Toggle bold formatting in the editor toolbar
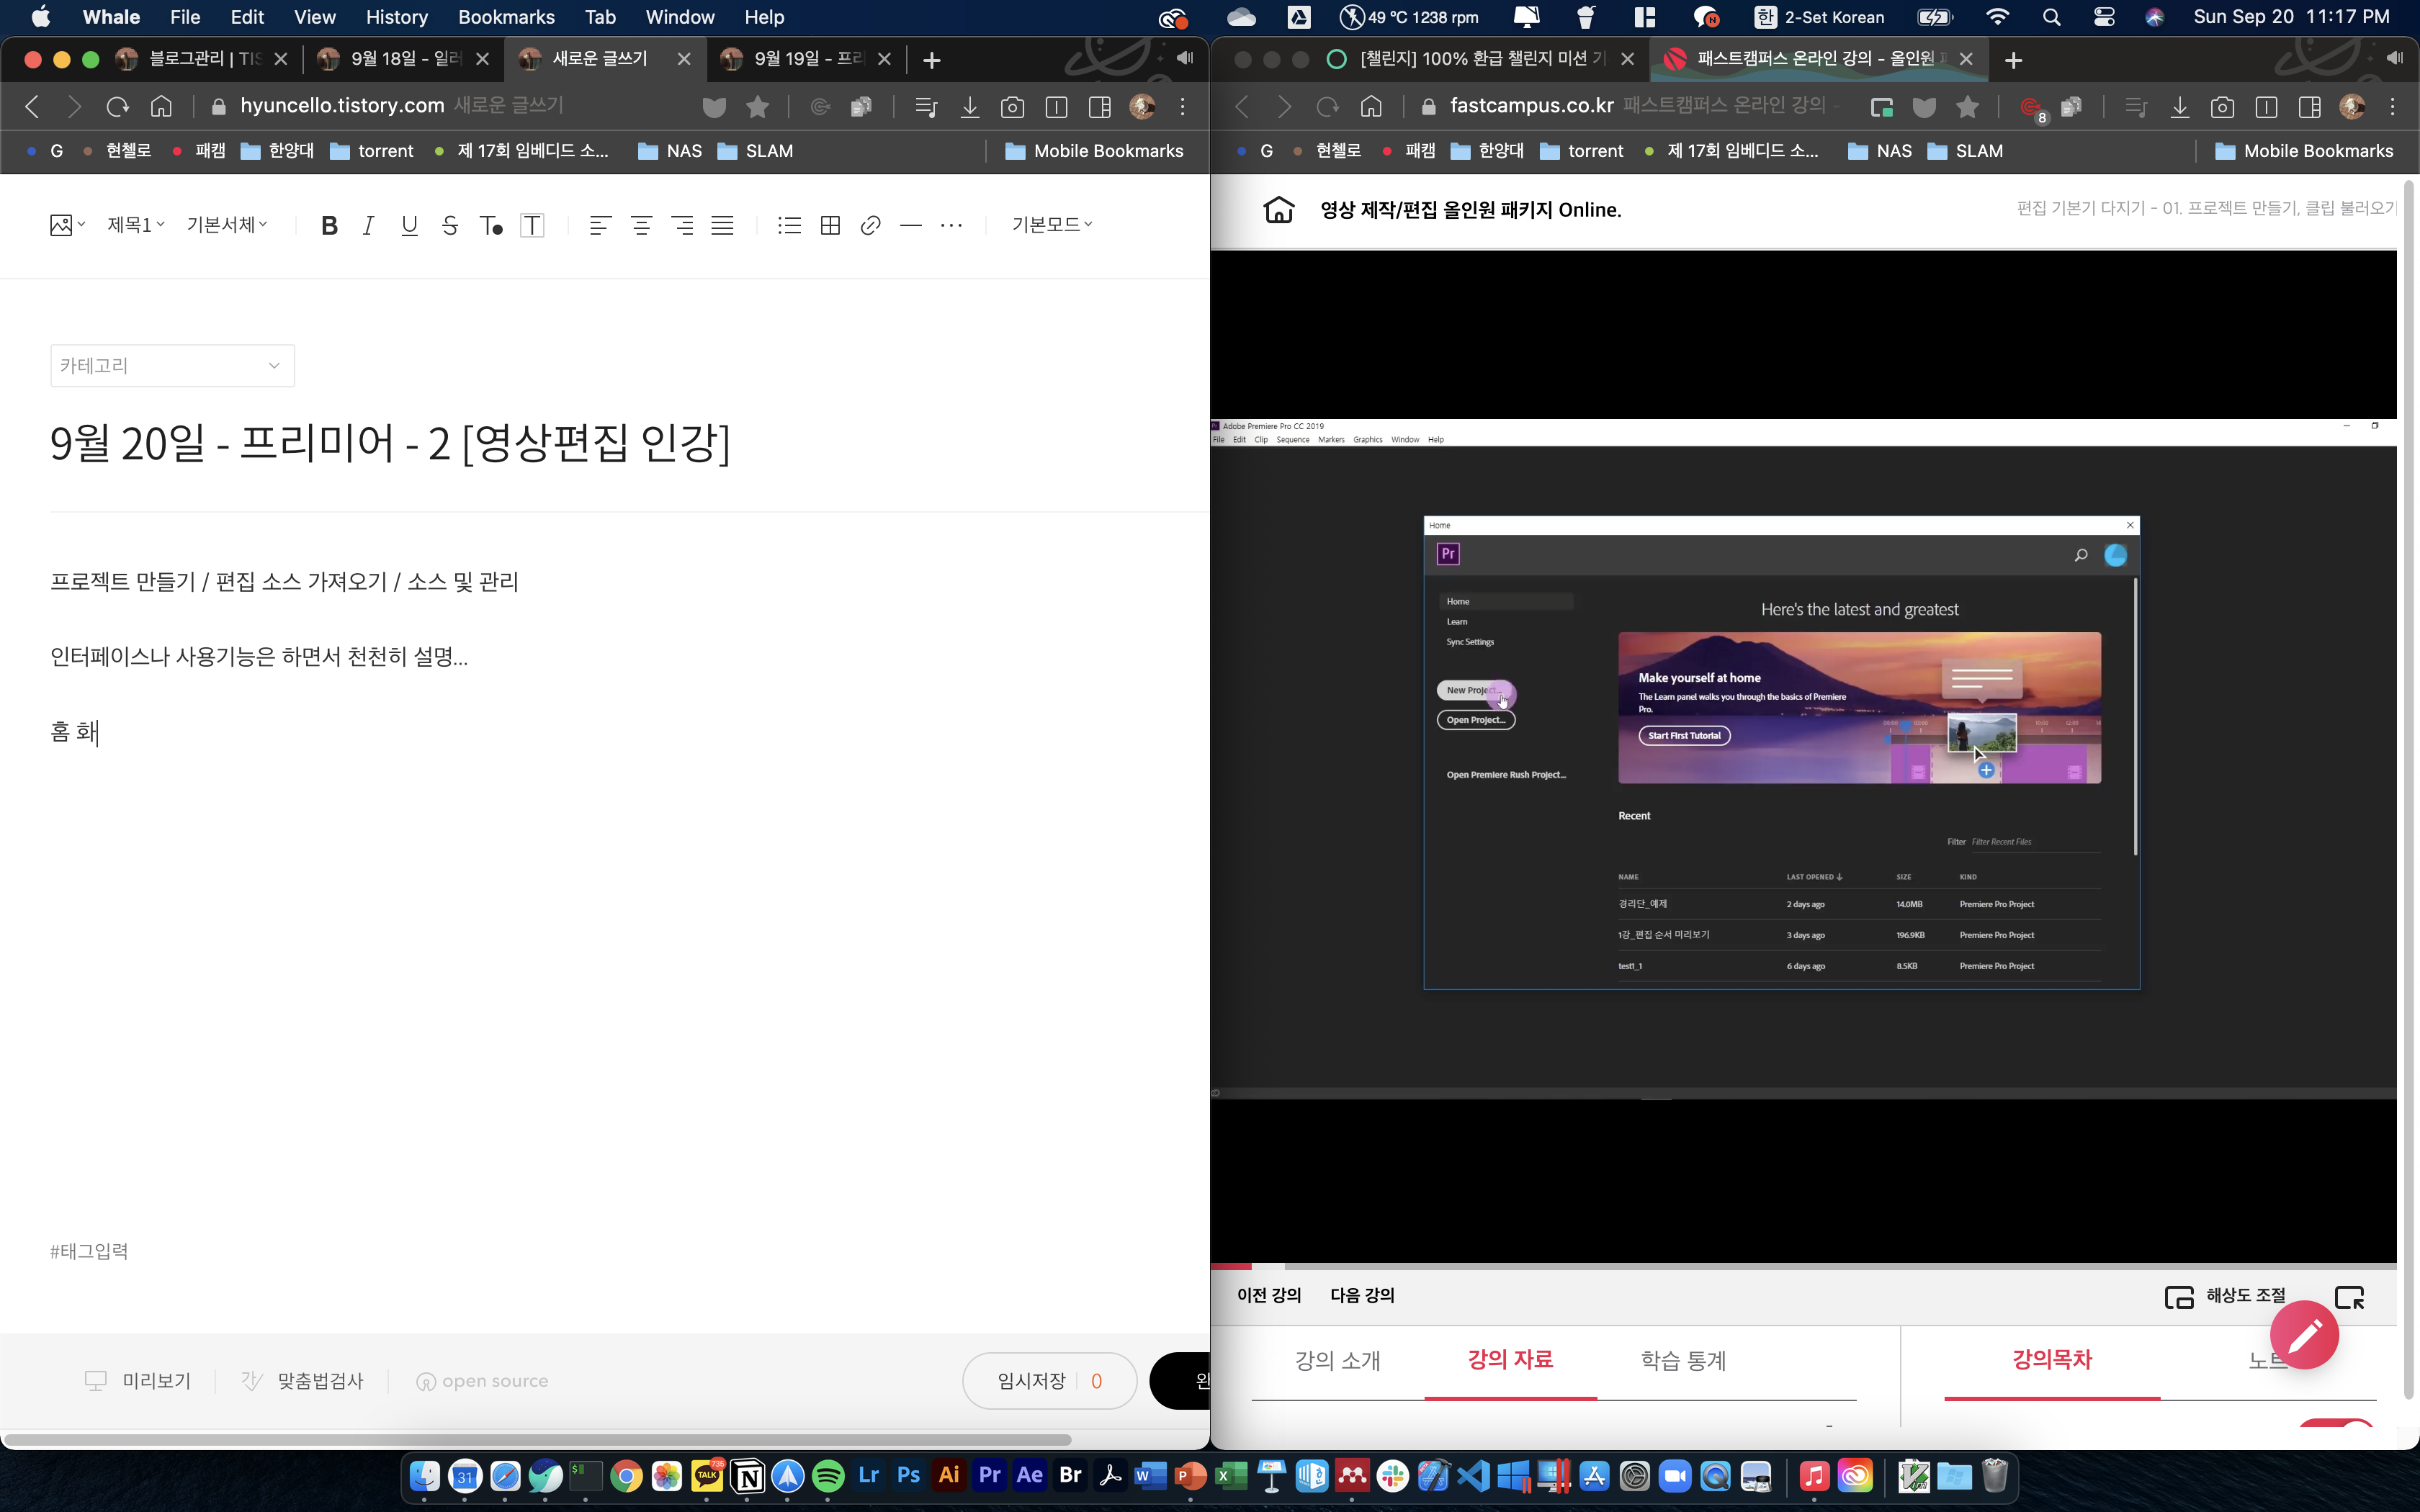The height and width of the screenshot is (1512, 2420). pyautogui.click(x=329, y=225)
